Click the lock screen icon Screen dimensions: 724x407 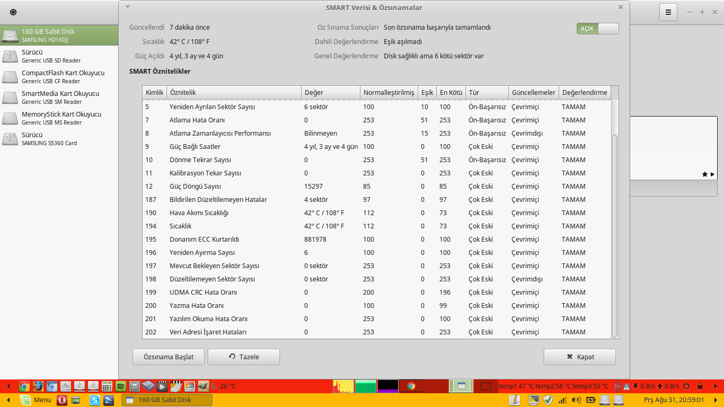[x=700, y=386]
